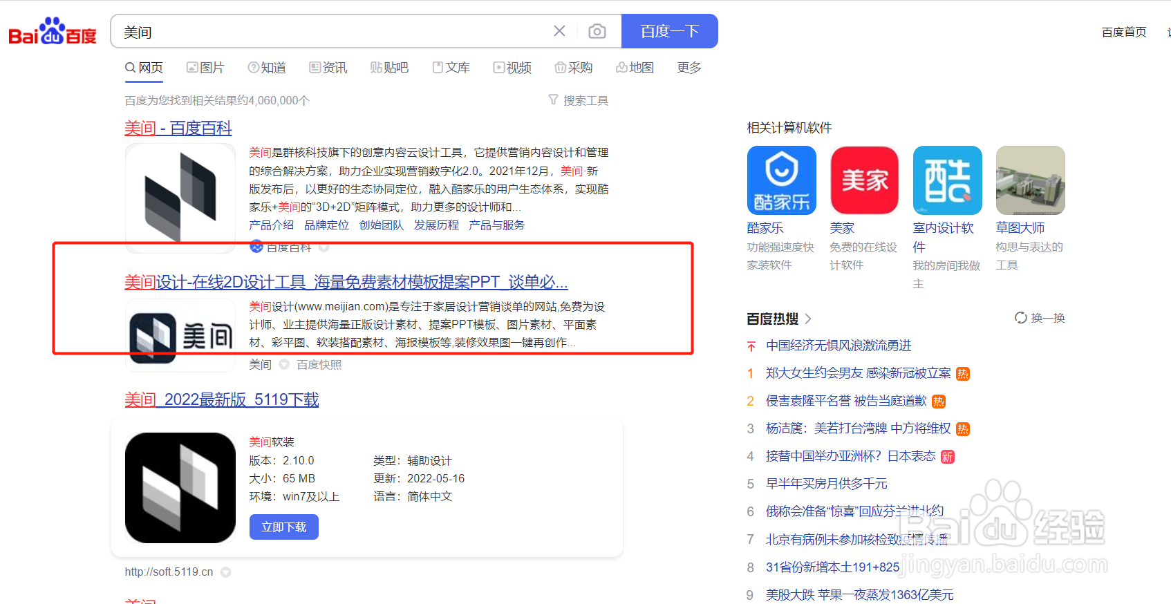Open 发展历程 sublink
1171x604 pixels.
coord(436,225)
